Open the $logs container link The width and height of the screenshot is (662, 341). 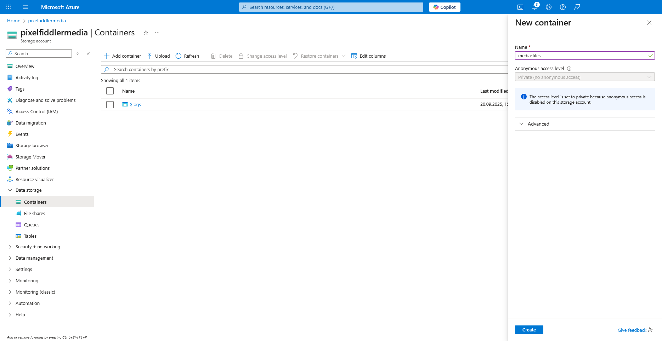[135, 105]
